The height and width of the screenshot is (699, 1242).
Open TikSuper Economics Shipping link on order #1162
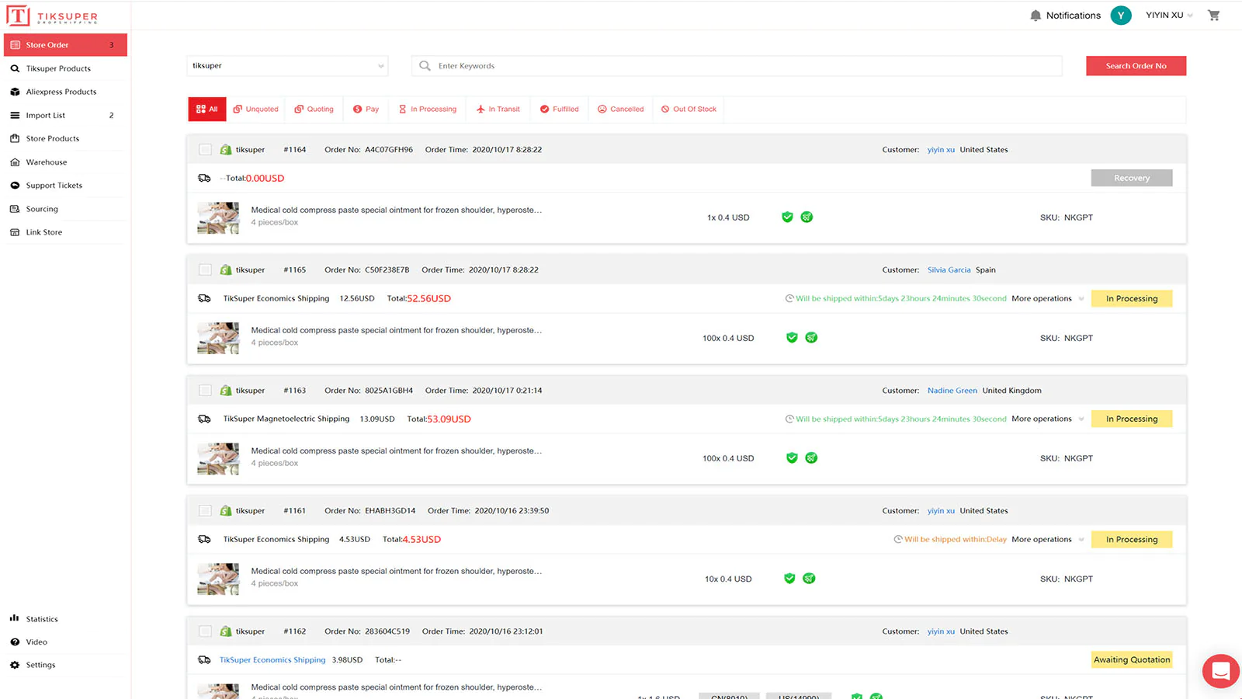click(x=272, y=659)
